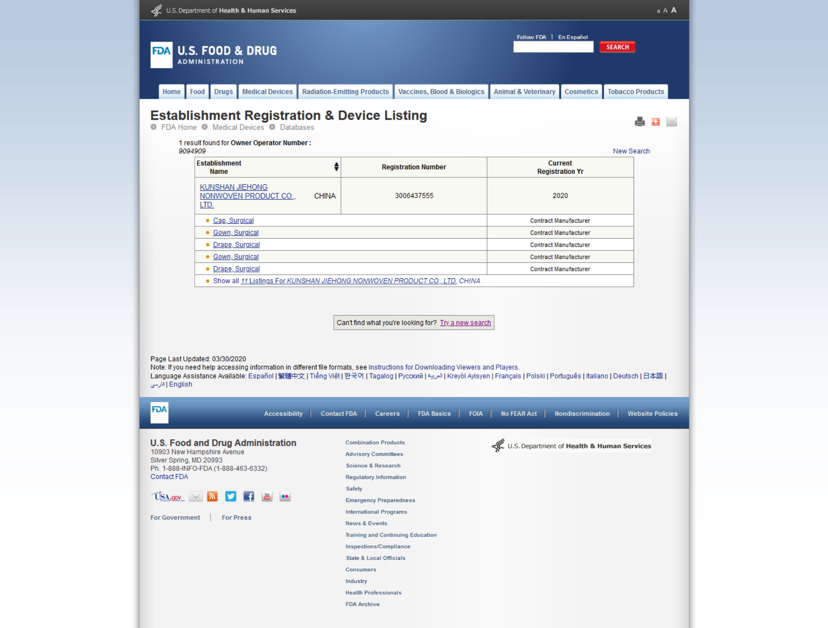Screen dimensions: 828x628
Task: Click the New Search link
Action: point(631,151)
